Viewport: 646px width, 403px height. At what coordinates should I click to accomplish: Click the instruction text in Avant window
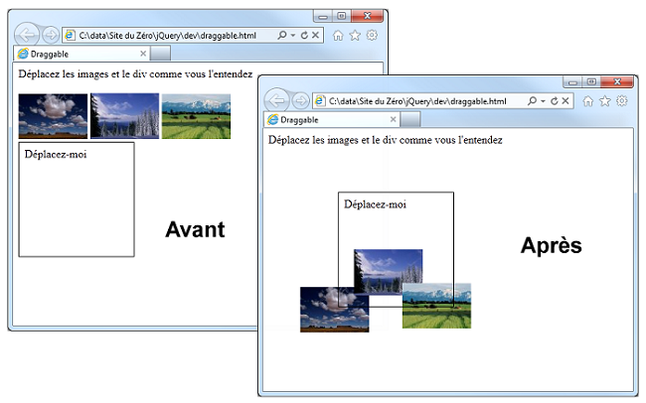[135, 74]
